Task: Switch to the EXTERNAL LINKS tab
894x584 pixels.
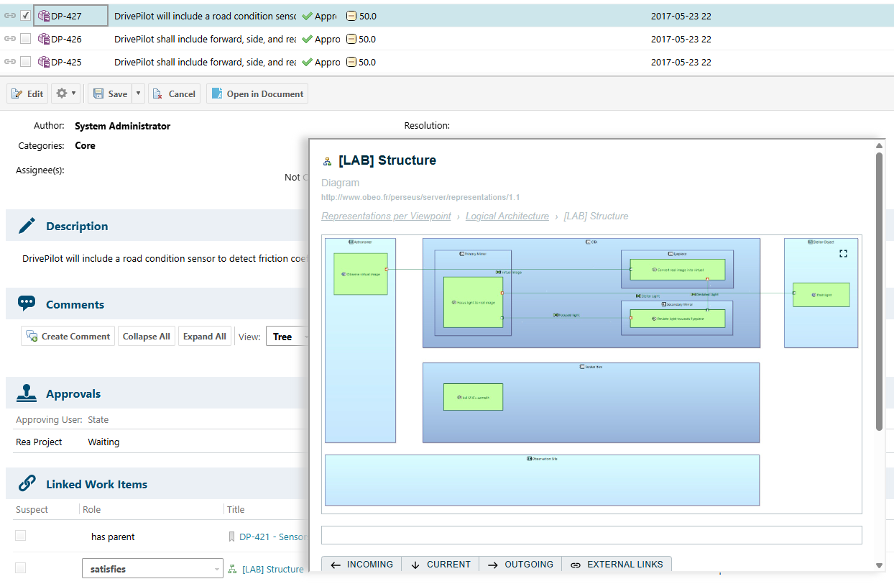Action: point(617,565)
